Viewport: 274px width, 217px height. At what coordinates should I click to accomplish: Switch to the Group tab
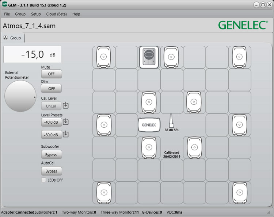click(13, 38)
